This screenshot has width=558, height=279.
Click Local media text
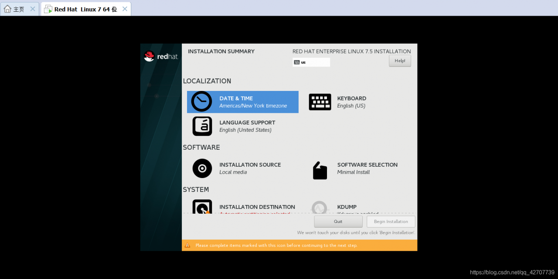pos(233,172)
